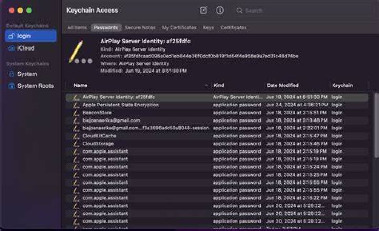Click the pencil icon beside CloudStorage
Image resolution: width=379 pixels, height=231 pixels.
[76, 144]
